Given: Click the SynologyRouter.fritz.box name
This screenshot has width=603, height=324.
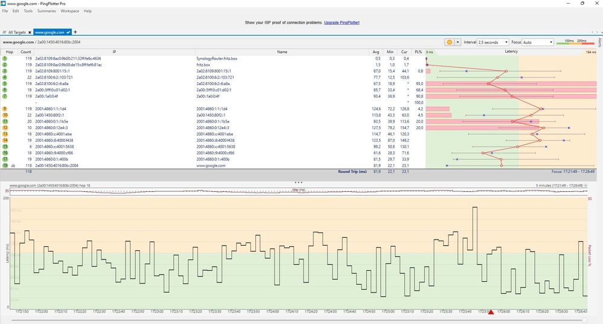Looking at the screenshot, I should tap(217, 59).
